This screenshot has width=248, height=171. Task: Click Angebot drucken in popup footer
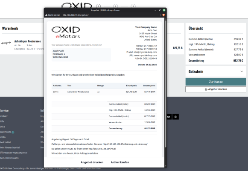[92, 162]
